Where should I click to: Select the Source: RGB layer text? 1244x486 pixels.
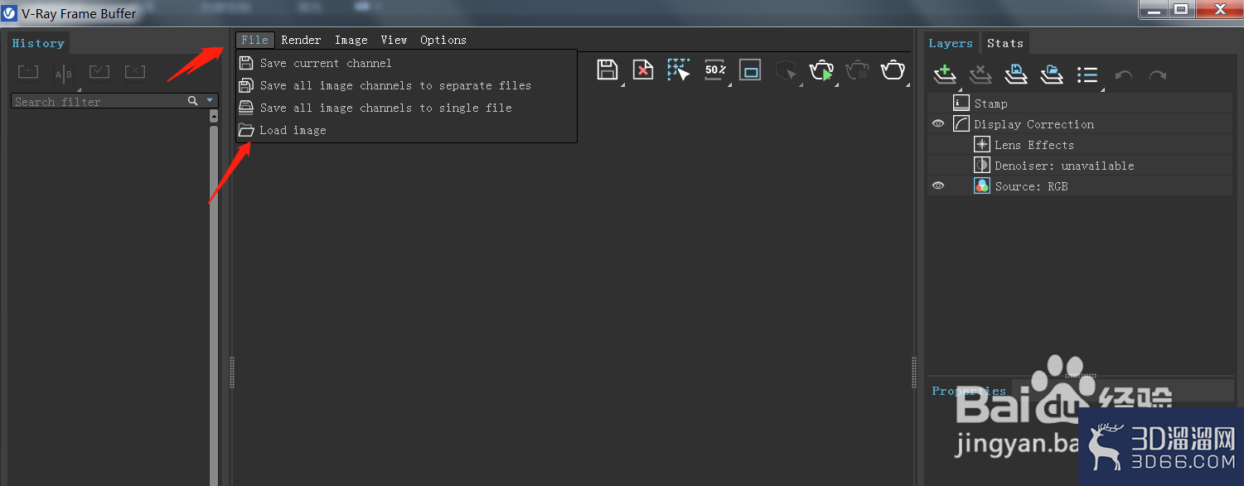1032,186
